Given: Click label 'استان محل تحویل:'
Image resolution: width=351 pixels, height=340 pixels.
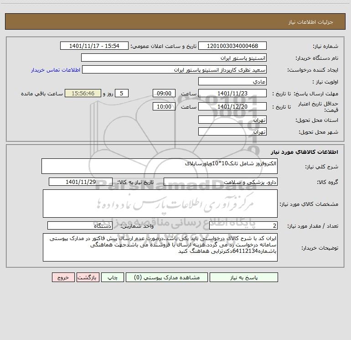Looking at the screenshot, I should tap(317, 120).
